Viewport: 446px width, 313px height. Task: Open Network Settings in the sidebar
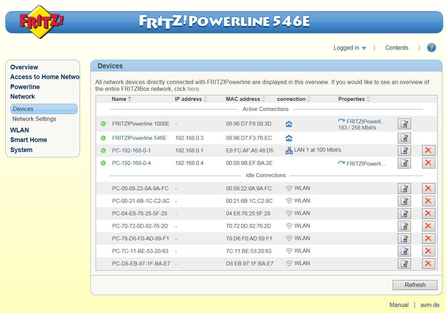coord(34,119)
